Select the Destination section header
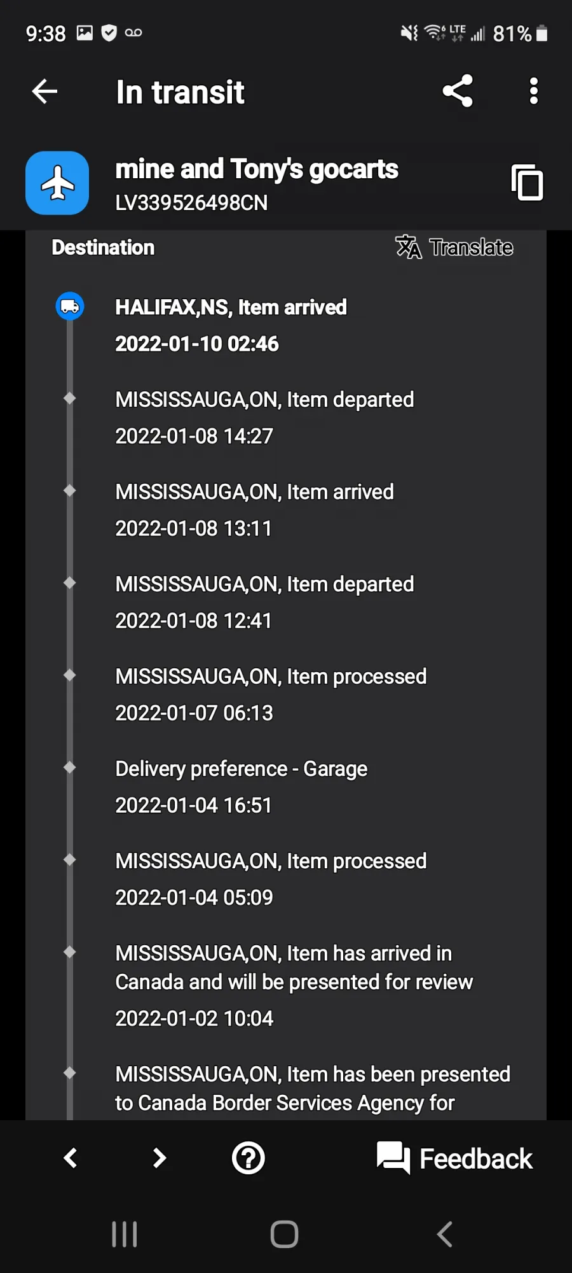 [103, 247]
